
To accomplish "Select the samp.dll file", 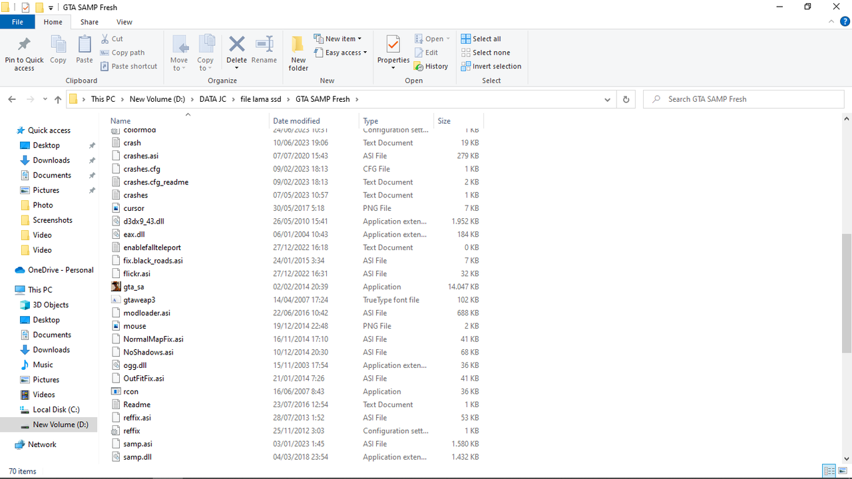I will point(137,457).
